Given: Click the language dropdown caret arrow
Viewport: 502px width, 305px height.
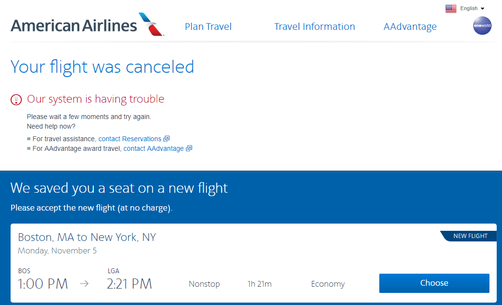Looking at the screenshot, I should tap(482, 9).
